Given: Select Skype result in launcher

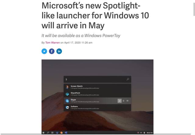Looking at the screenshot, I should 97,101.
